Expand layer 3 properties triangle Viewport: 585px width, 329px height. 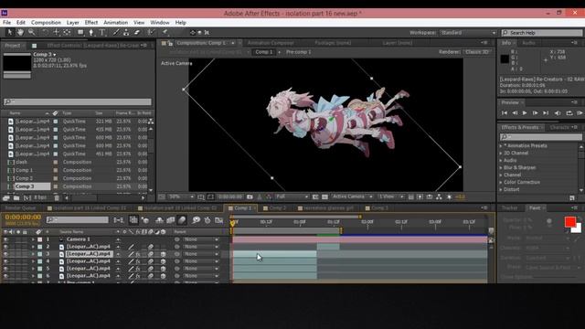pos(33,254)
